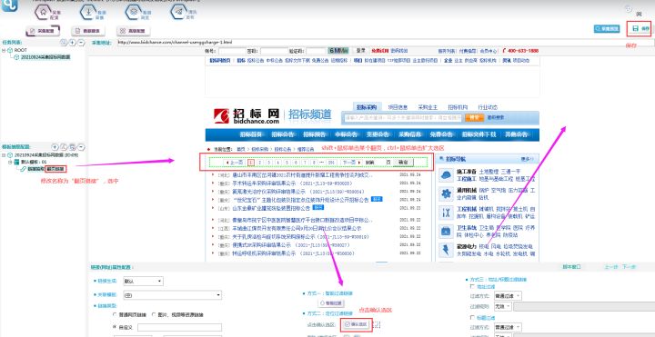
Task: Click the third icon in template panel header
Action: (x=72, y=147)
